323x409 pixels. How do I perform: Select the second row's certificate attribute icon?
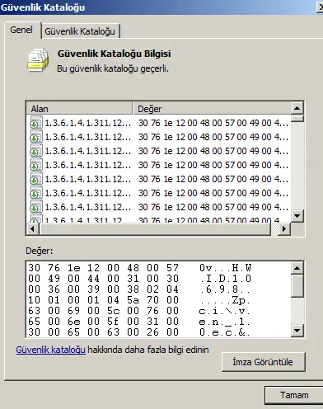pos(36,137)
